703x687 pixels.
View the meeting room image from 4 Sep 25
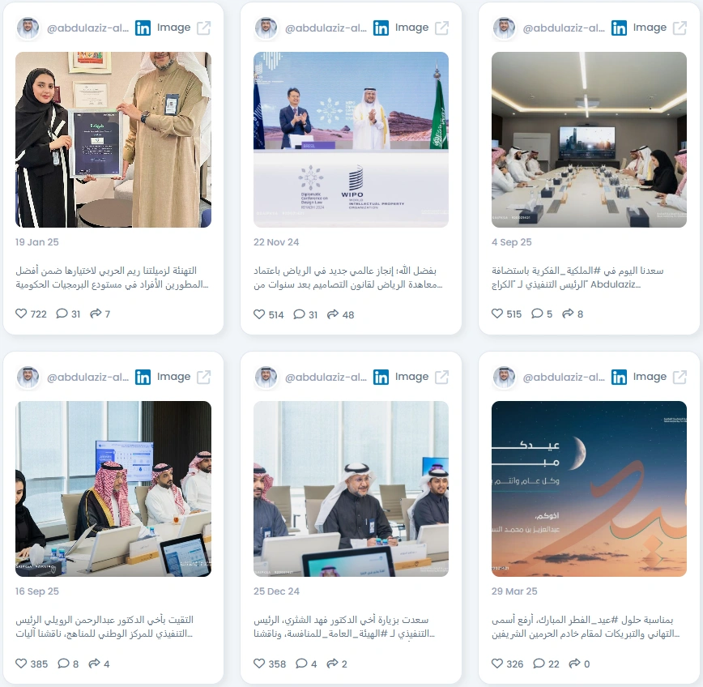pos(589,139)
